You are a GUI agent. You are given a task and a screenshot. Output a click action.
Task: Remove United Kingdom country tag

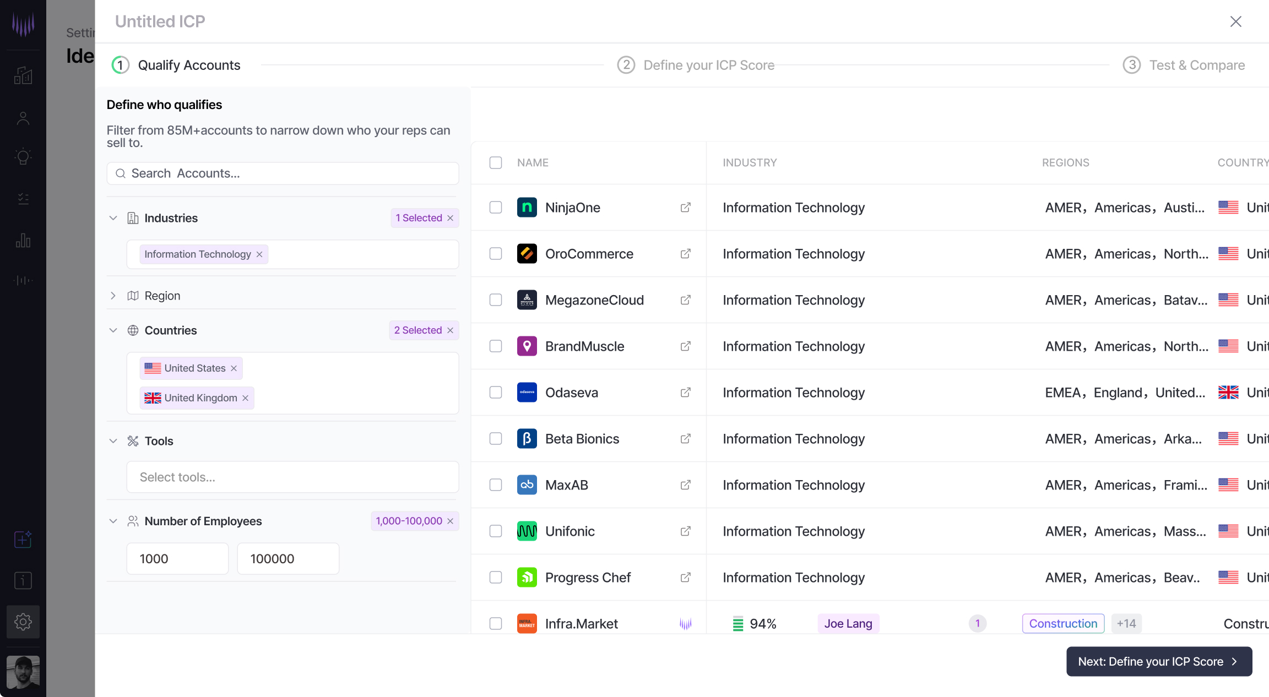coord(246,398)
